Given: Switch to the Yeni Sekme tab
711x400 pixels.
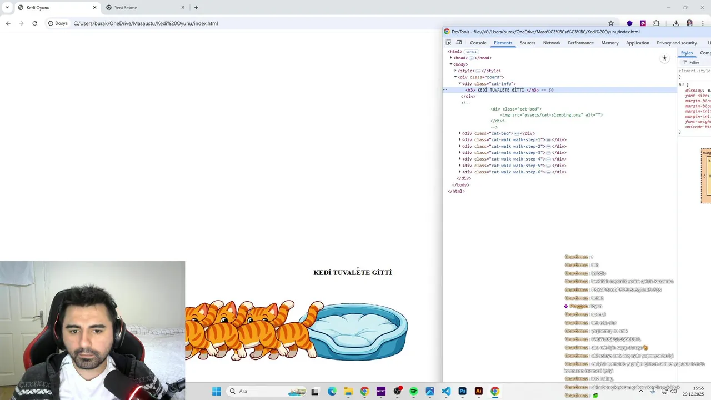Looking at the screenshot, I should click(x=146, y=8).
